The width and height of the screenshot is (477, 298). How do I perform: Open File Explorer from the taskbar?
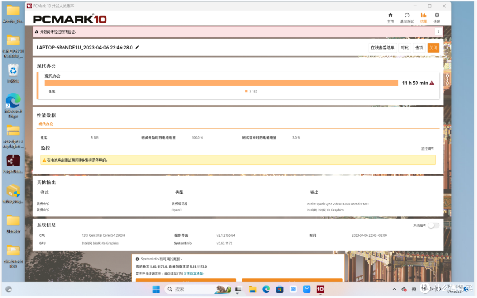[x=252, y=289]
